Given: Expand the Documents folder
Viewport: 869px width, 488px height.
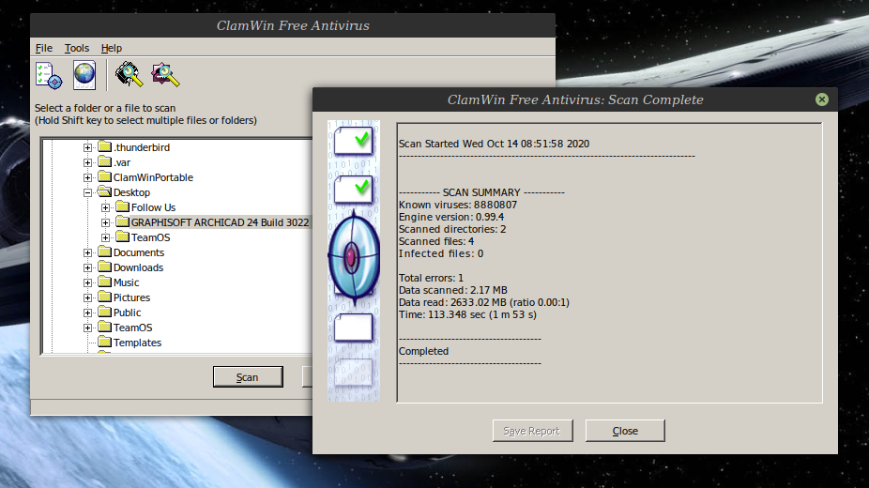Looking at the screenshot, I should click(87, 252).
